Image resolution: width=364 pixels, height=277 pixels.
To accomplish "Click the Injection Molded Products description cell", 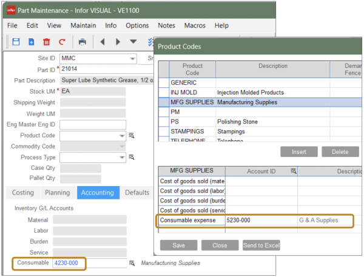I will 272,92.
